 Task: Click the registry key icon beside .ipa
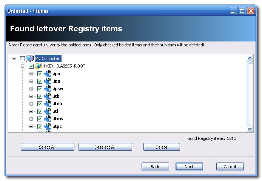pos(47,74)
